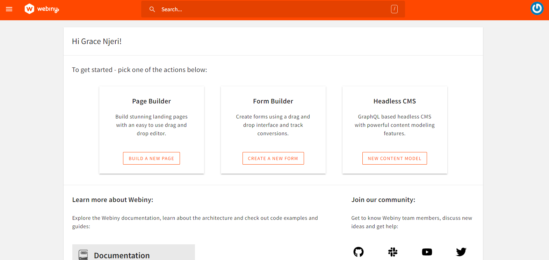Click the Webiny logo

(x=42, y=9)
